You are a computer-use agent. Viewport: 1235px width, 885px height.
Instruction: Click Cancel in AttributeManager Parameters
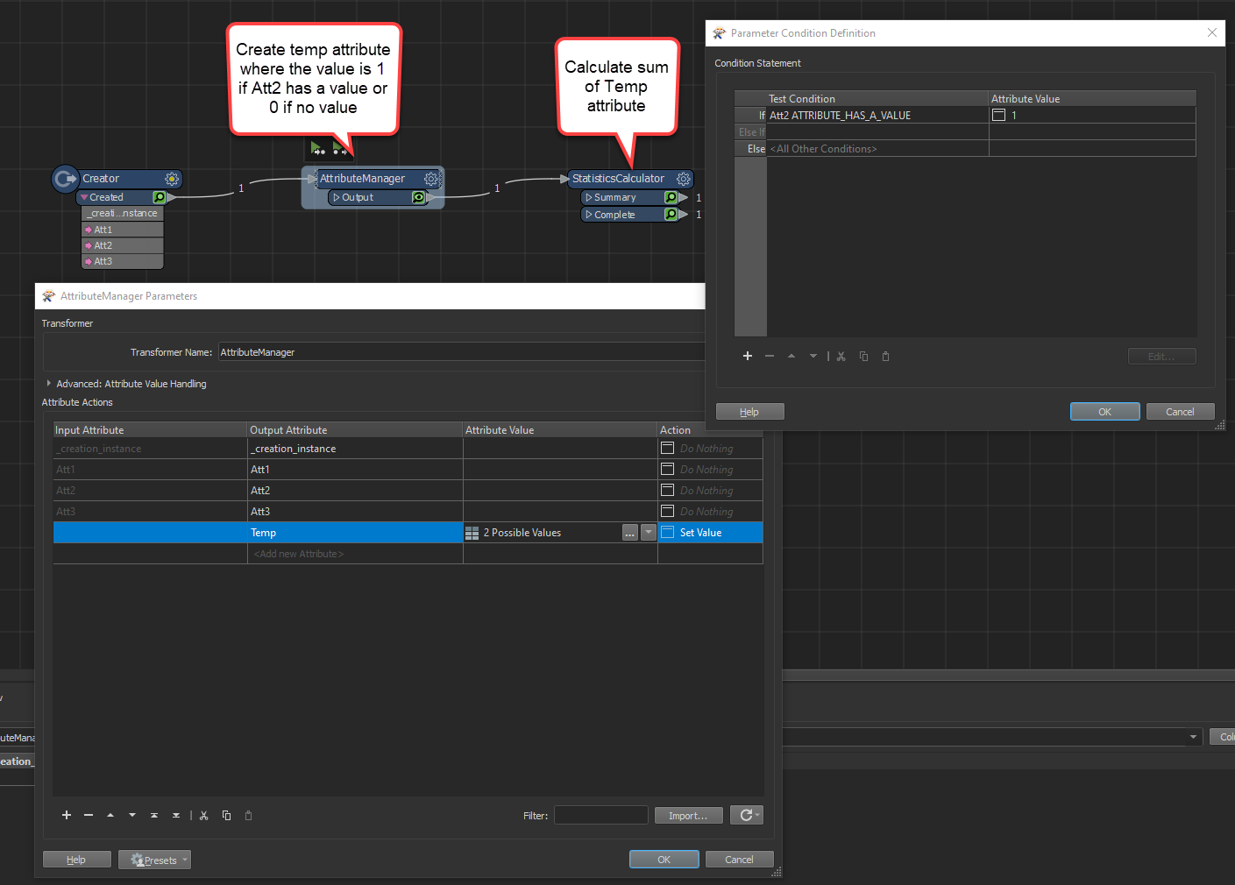click(x=740, y=860)
